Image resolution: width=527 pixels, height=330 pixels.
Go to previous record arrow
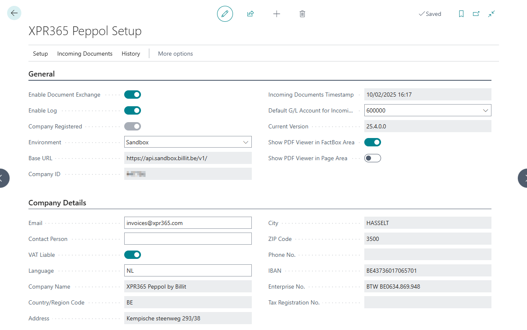tap(3, 178)
